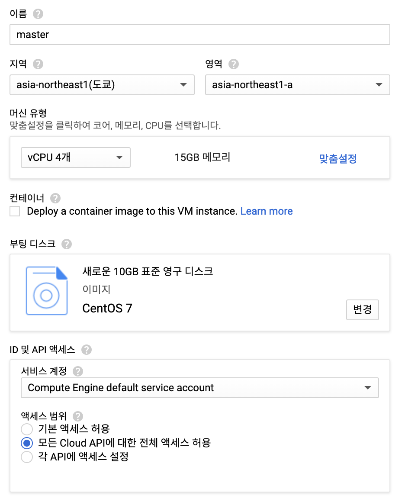Open help for 서비스 계정
Screen dimensions: 405x502
[78, 371]
